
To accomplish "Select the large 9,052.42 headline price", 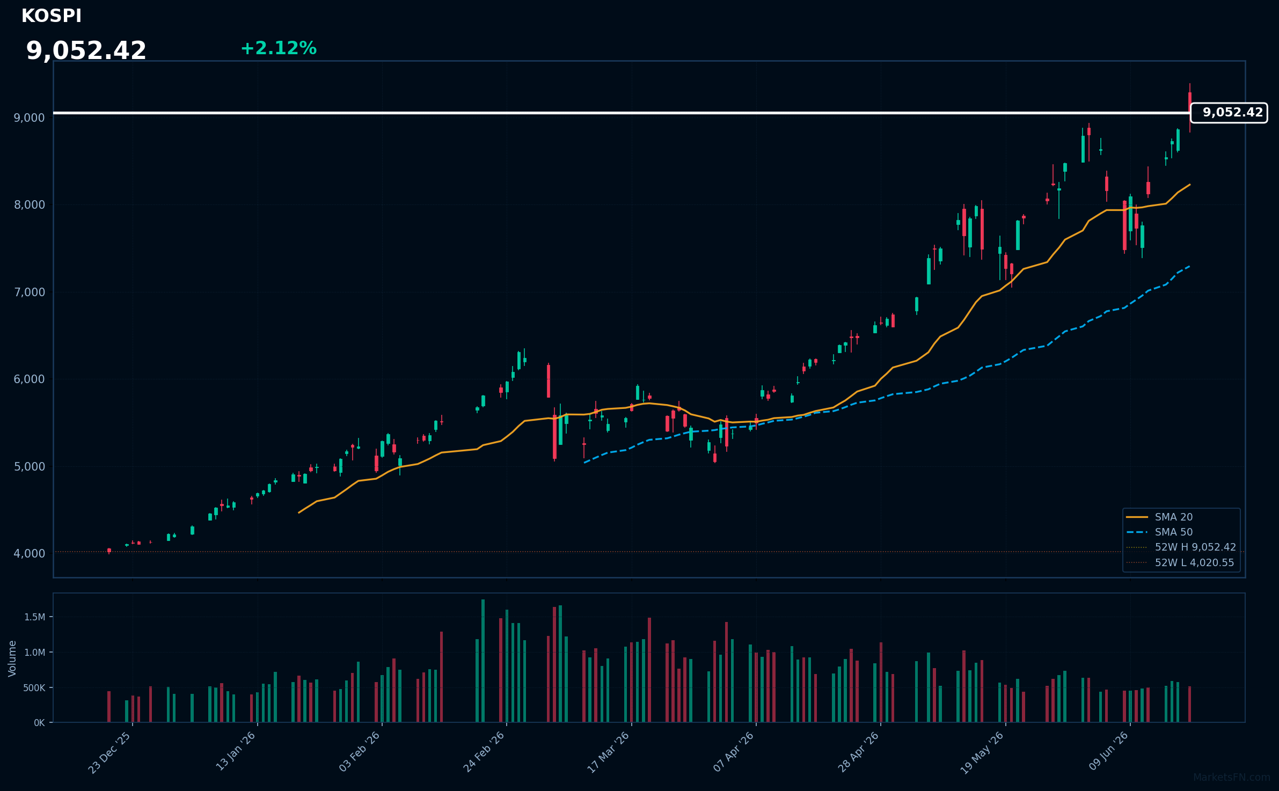I will (86, 51).
